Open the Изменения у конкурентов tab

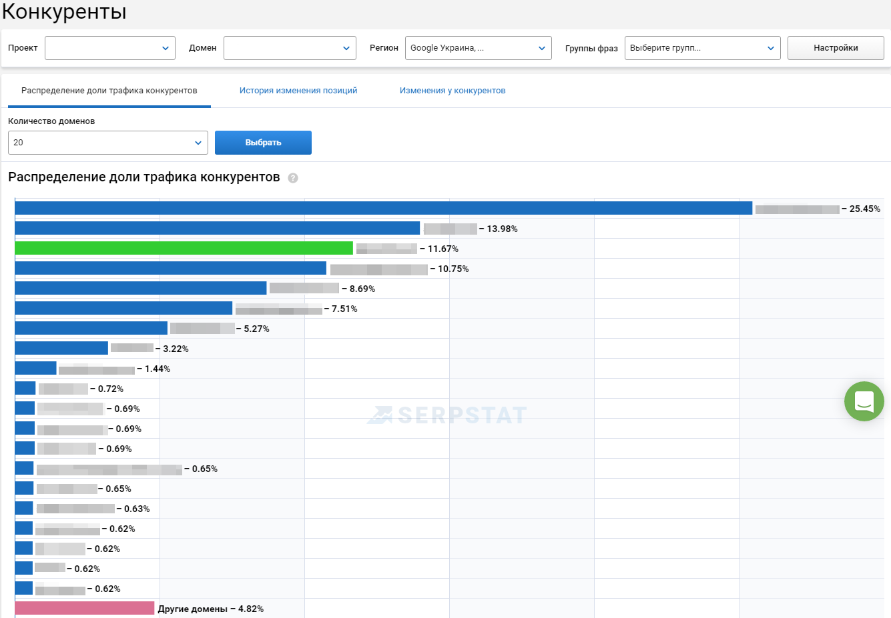click(x=453, y=91)
